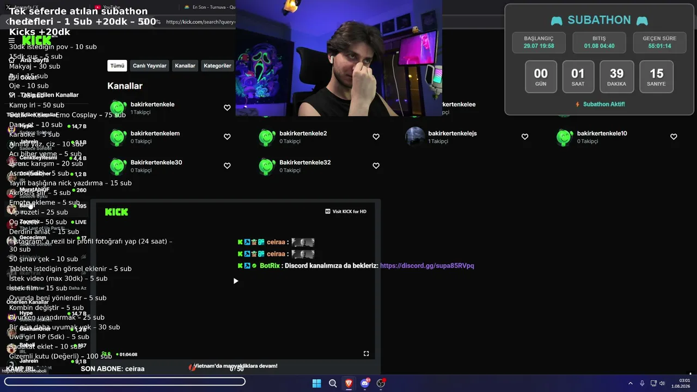Open the Kick sidebar hamburger menu
The image size is (697, 392).
pyautogui.click(x=11, y=41)
